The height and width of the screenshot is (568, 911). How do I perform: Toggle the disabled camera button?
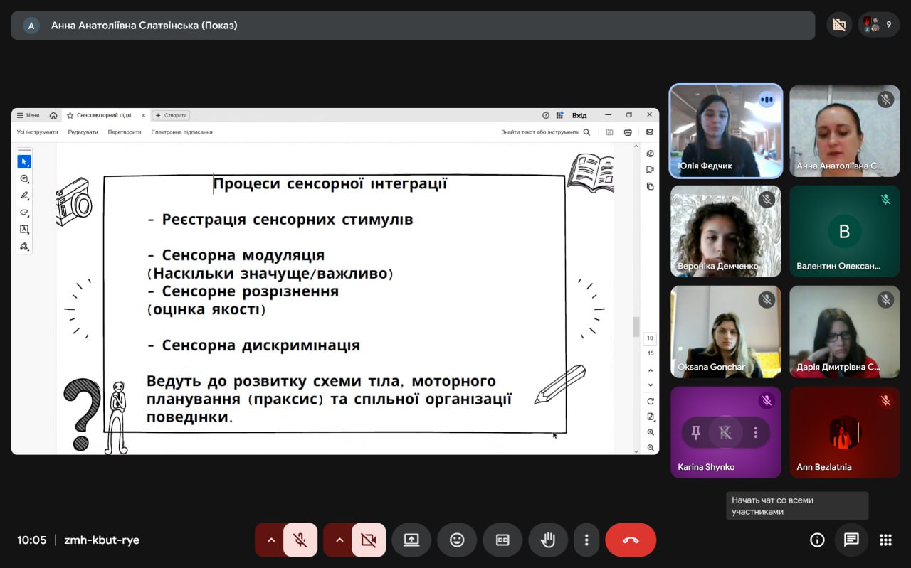click(369, 540)
